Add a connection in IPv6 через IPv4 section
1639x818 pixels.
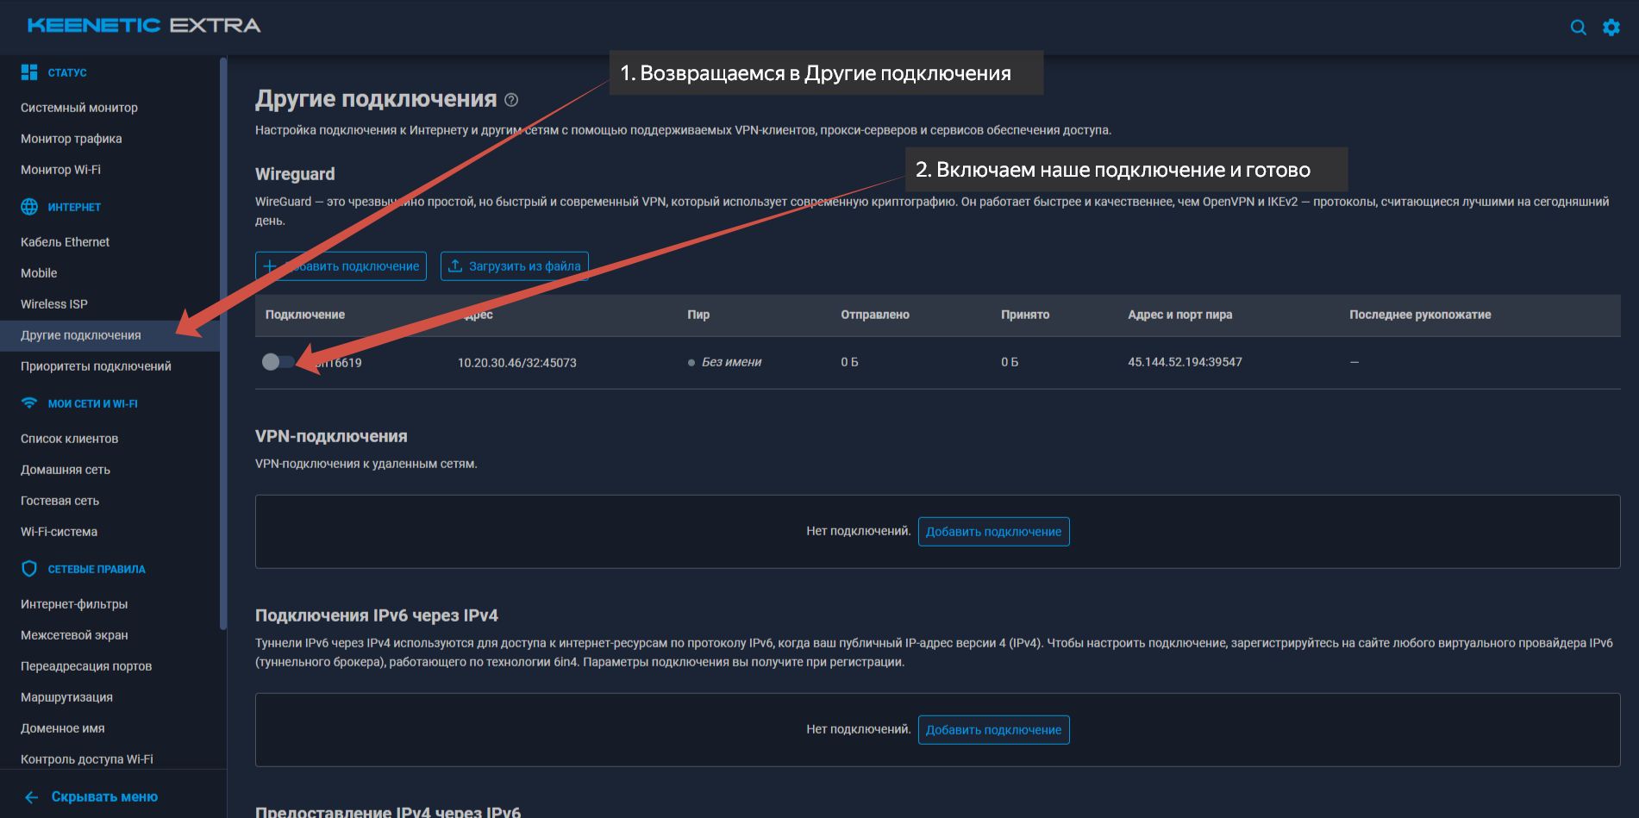[993, 730]
